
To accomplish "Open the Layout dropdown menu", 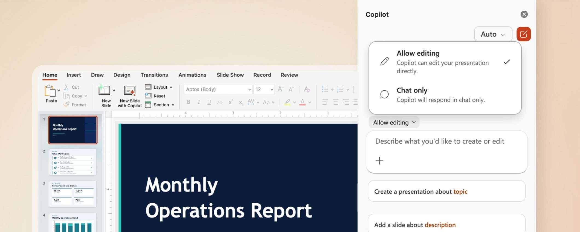I will [159, 87].
